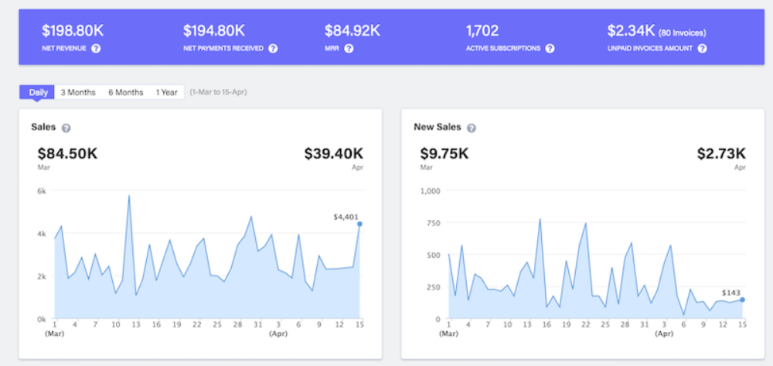This screenshot has width=773, height=366.
Task: Click the $2.73K April New Sales total
Action: (721, 154)
